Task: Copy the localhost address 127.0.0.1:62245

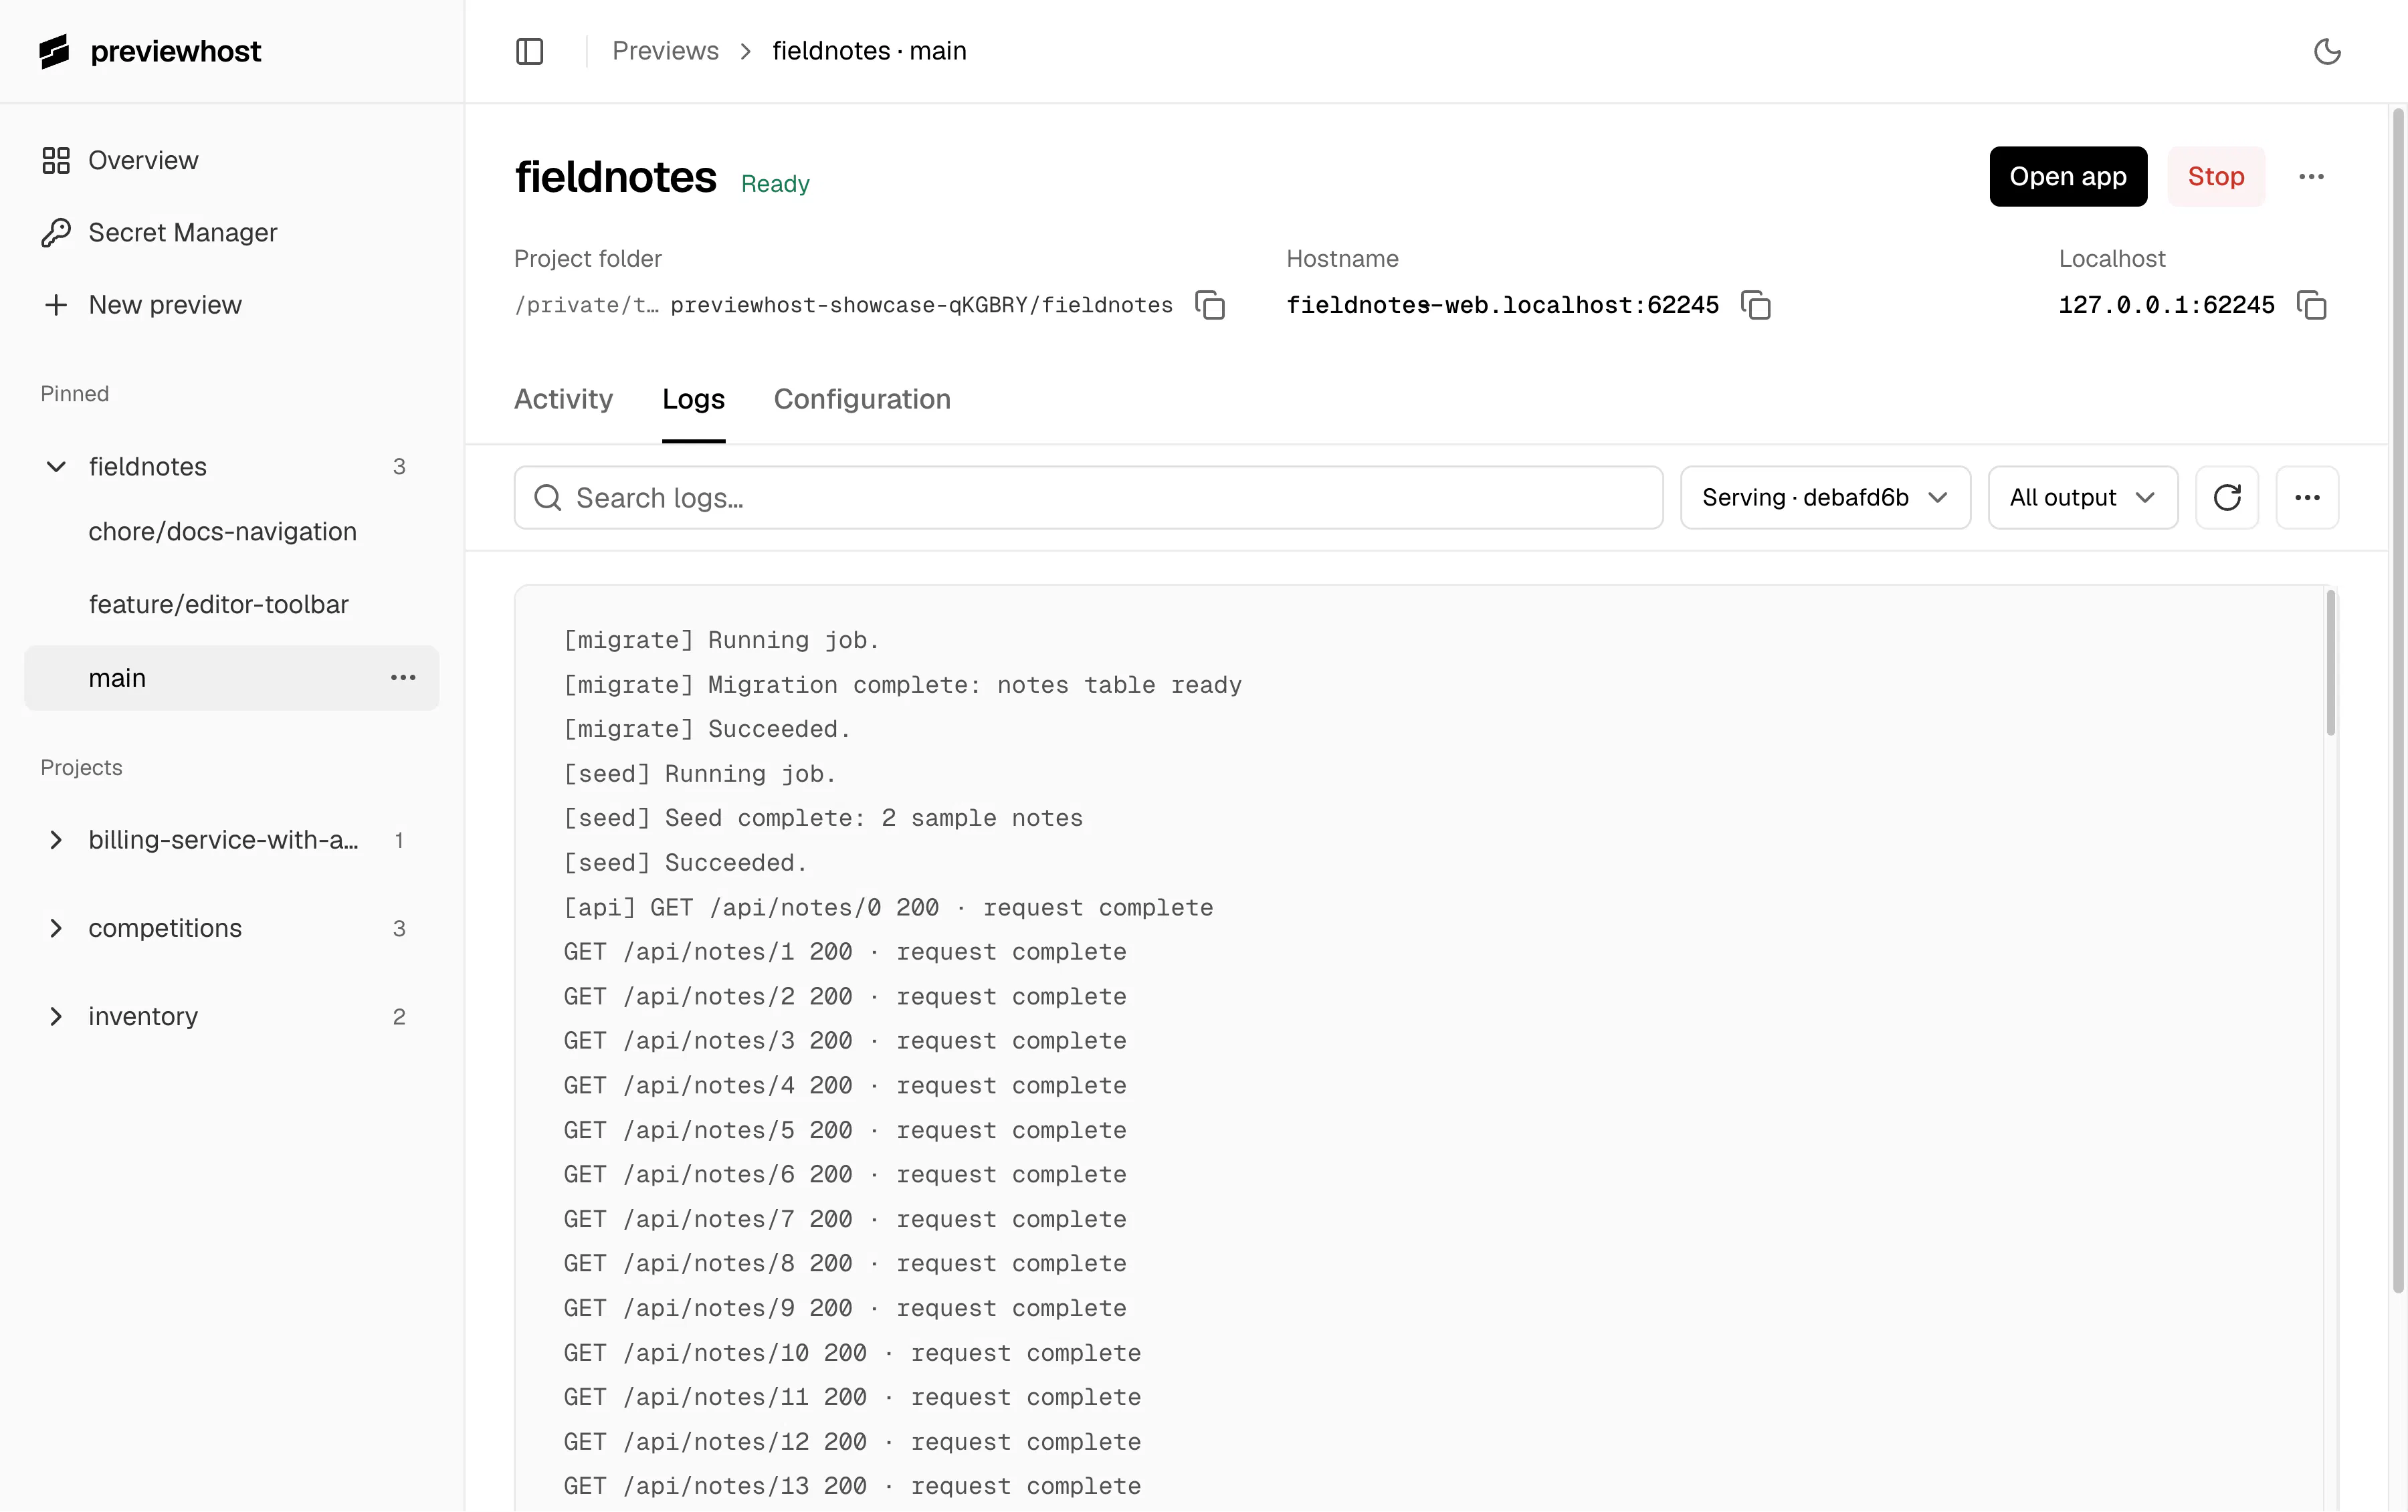Action: 2311,305
